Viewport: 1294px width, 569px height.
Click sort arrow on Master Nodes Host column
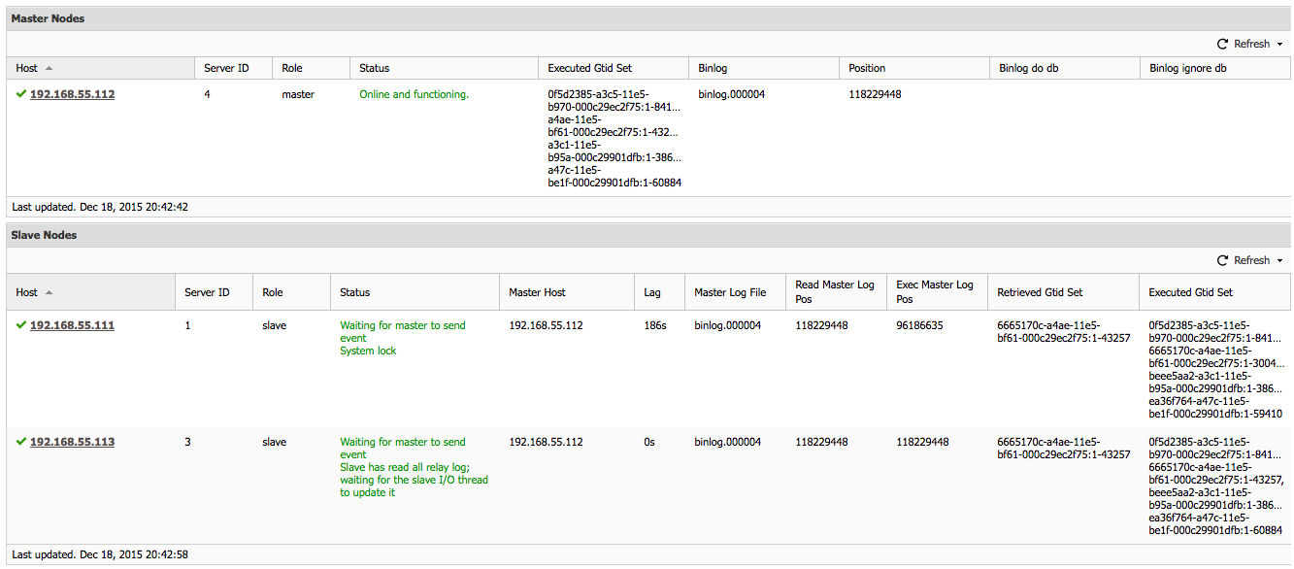click(49, 68)
